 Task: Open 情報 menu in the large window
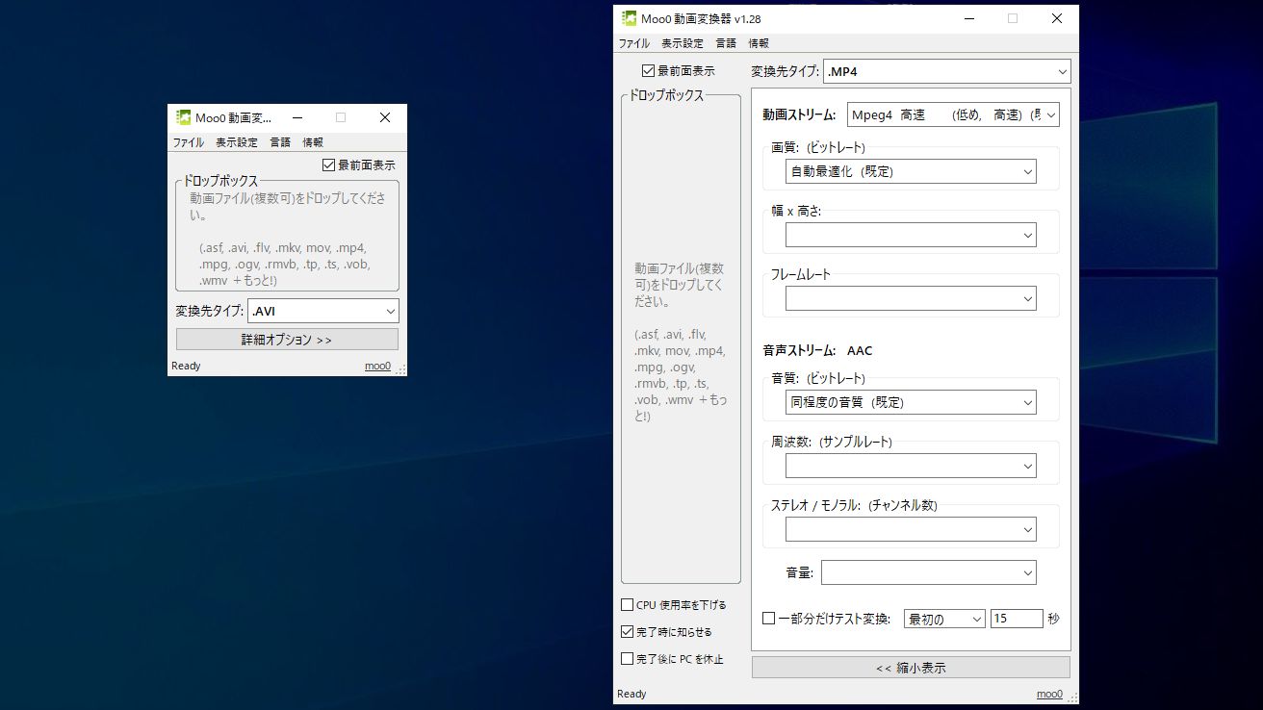(x=759, y=43)
